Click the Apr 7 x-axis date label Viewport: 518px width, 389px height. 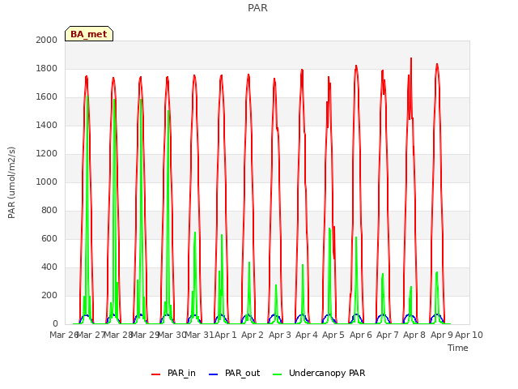388,335
